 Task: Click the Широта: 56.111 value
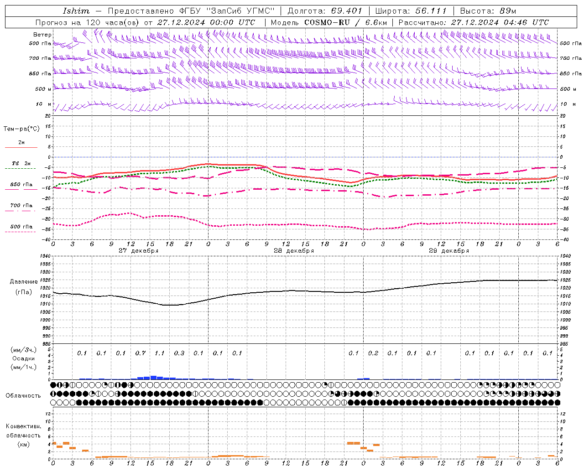coord(411,11)
